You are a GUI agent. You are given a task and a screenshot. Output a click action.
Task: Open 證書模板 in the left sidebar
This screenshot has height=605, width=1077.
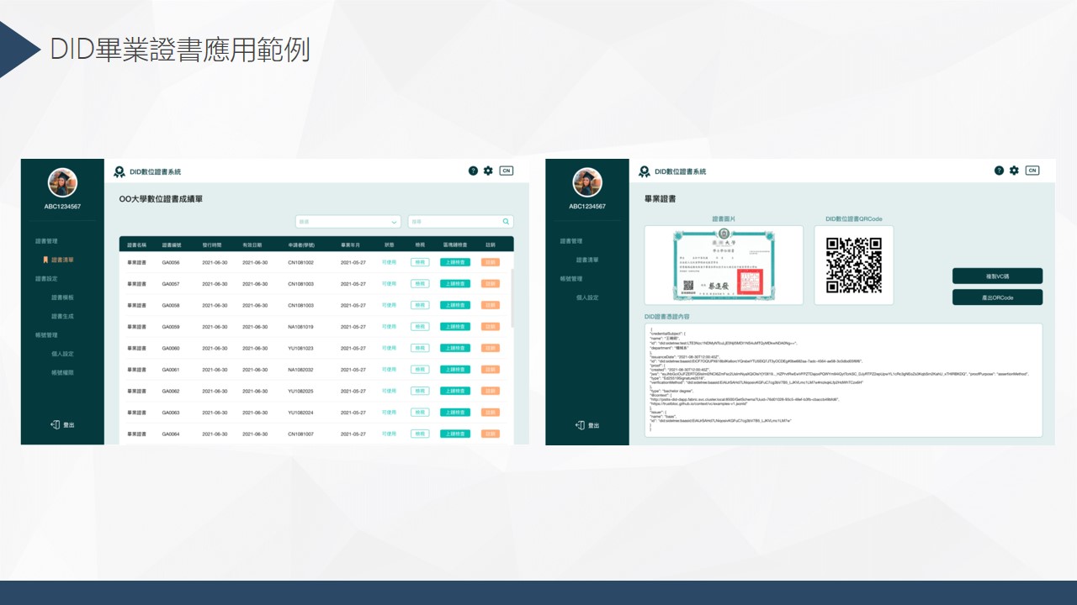[x=62, y=297]
